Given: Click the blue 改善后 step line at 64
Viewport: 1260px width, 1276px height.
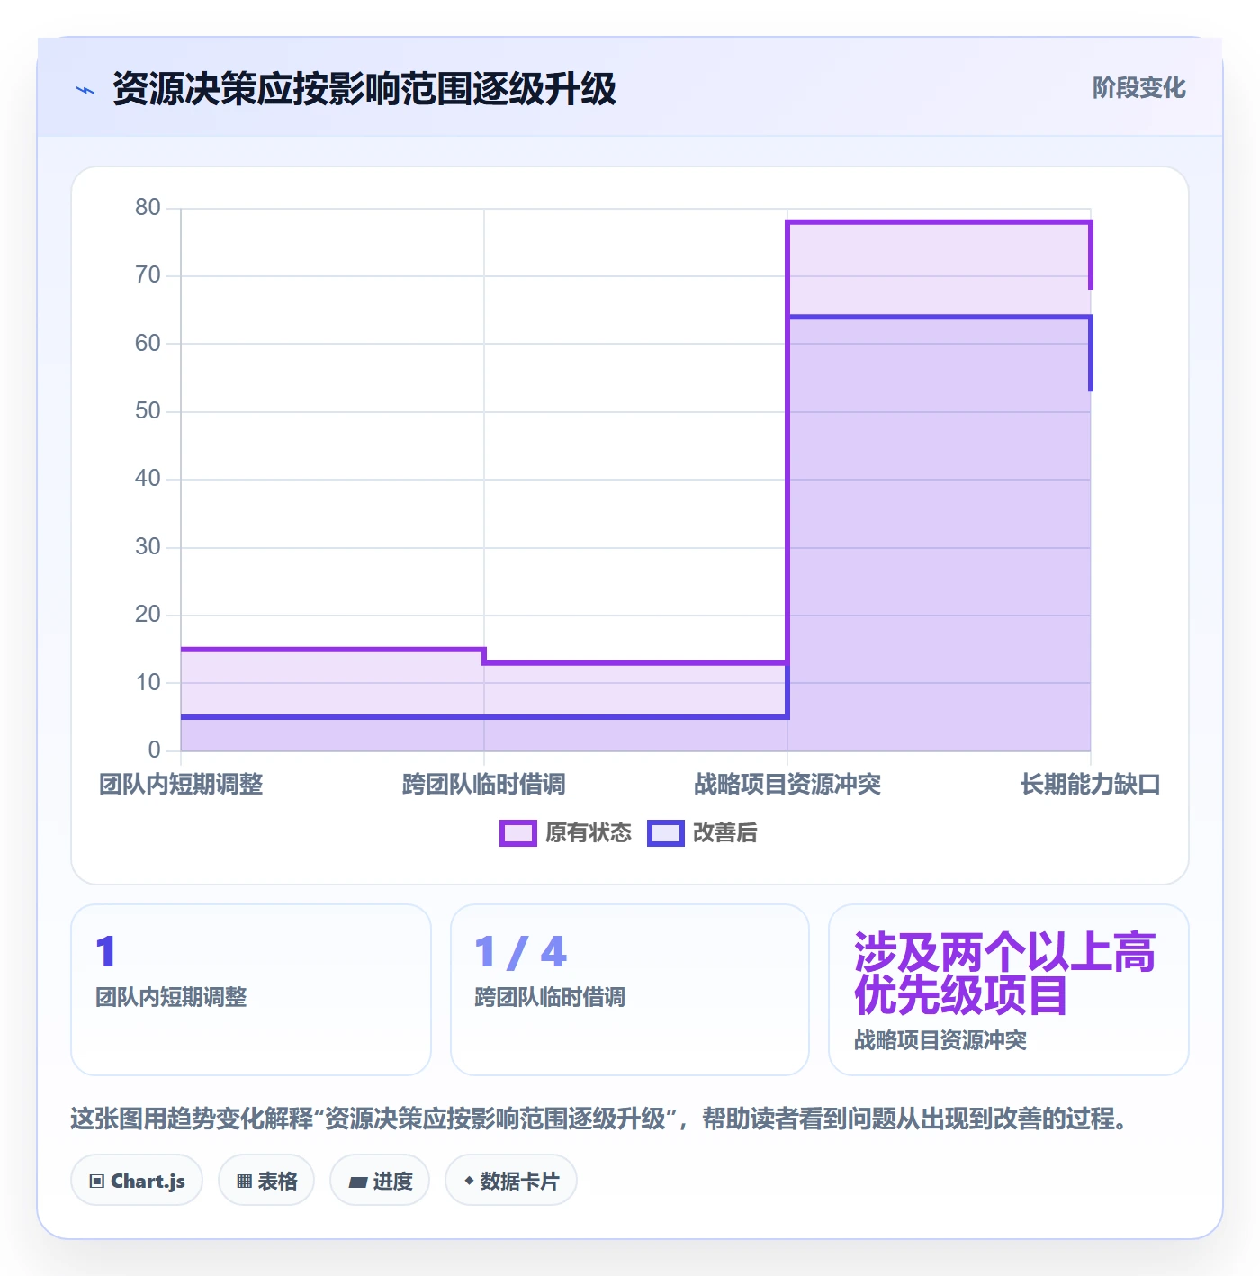Looking at the screenshot, I should click(x=939, y=317).
